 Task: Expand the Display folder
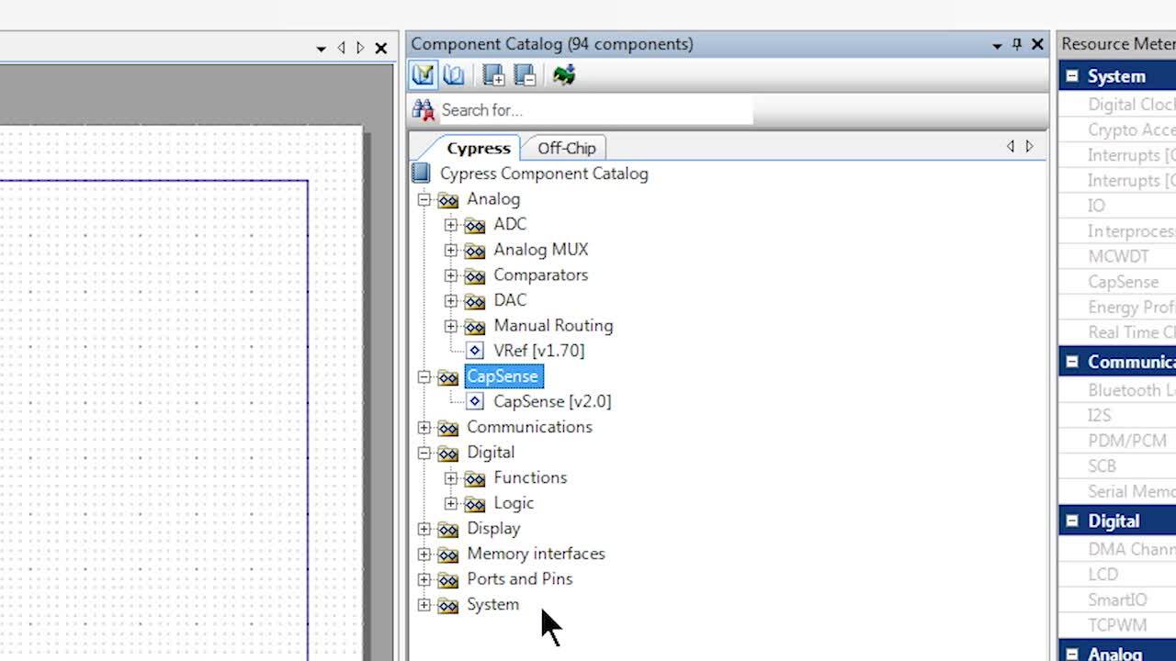pyautogui.click(x=424, y=529)
